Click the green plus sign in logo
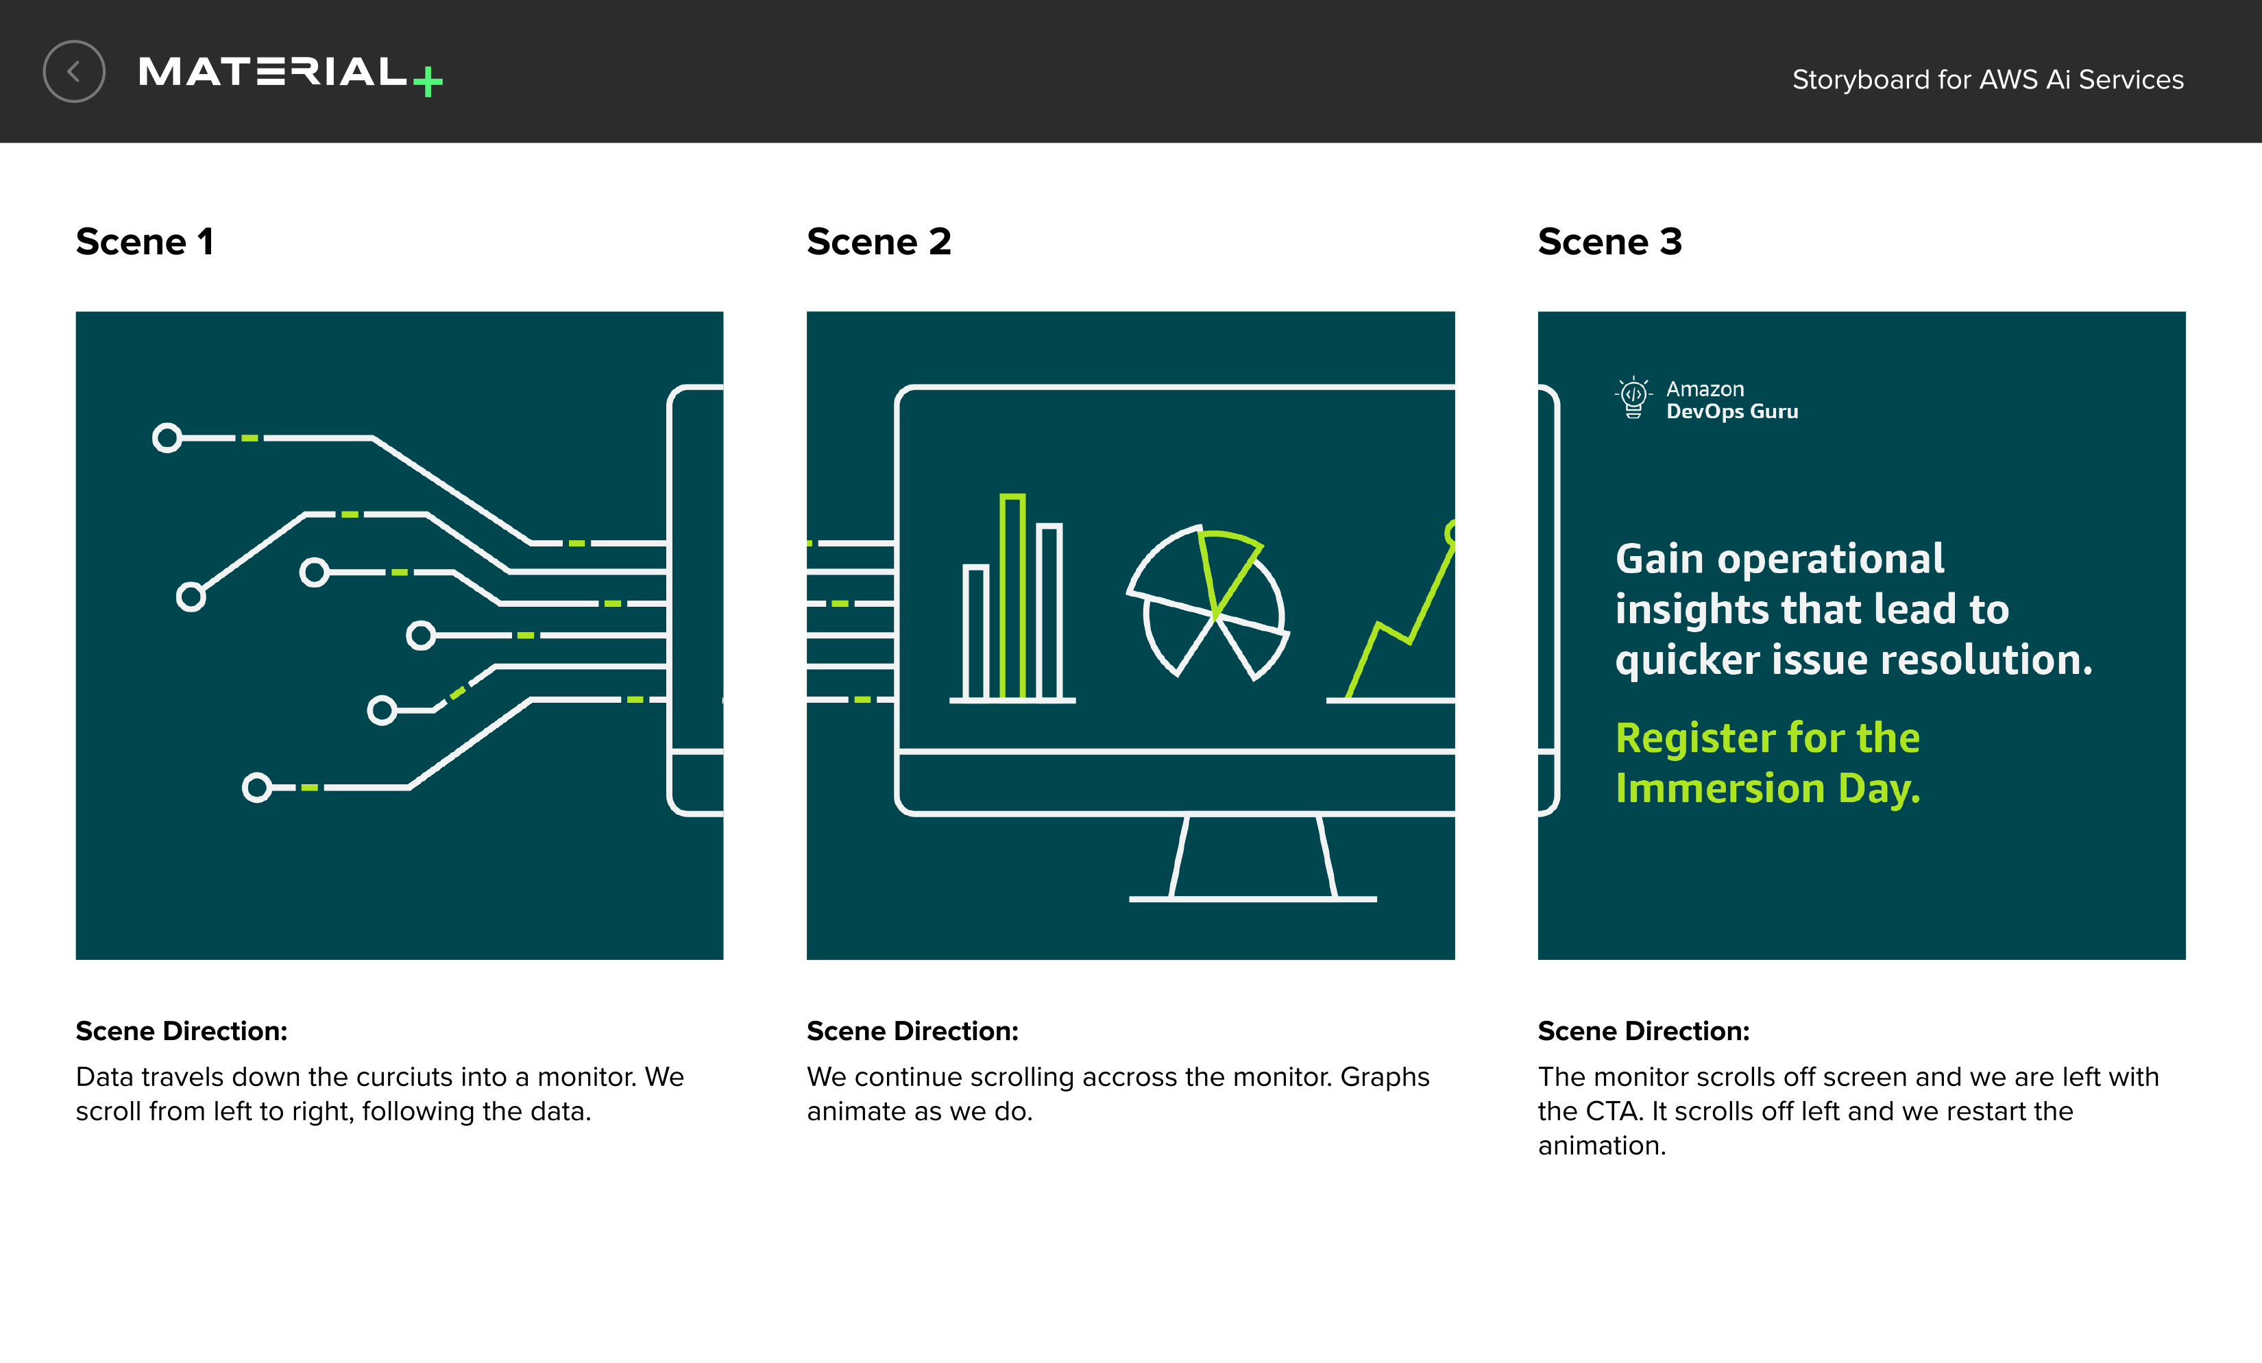This screenshot has width=2262, height=1363. pos(428,82)
